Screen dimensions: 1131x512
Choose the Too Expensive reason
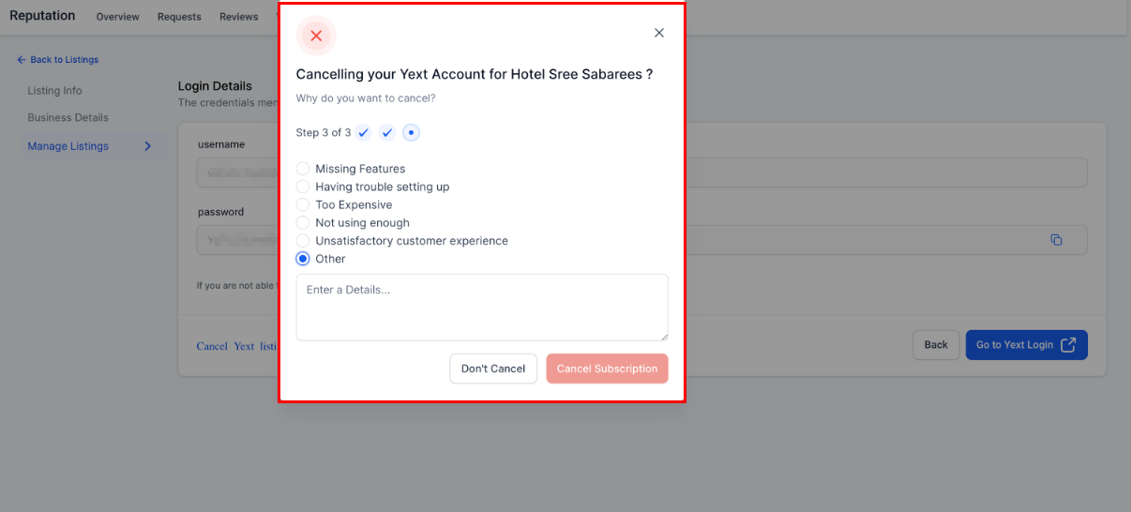tap(303, 204)
